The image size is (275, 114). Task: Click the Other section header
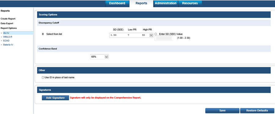pyautogui.click(x=154, y=70)
